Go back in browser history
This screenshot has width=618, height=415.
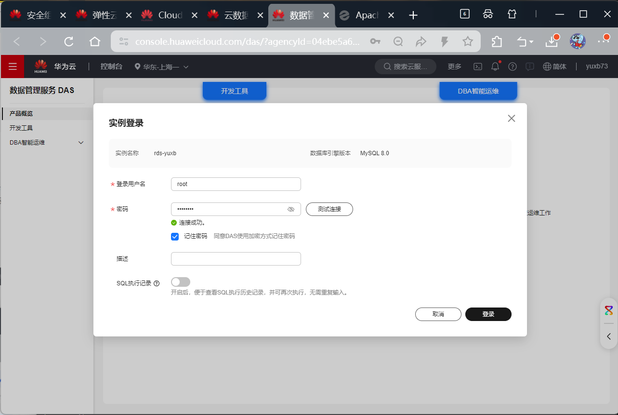(x=17, y=41)
